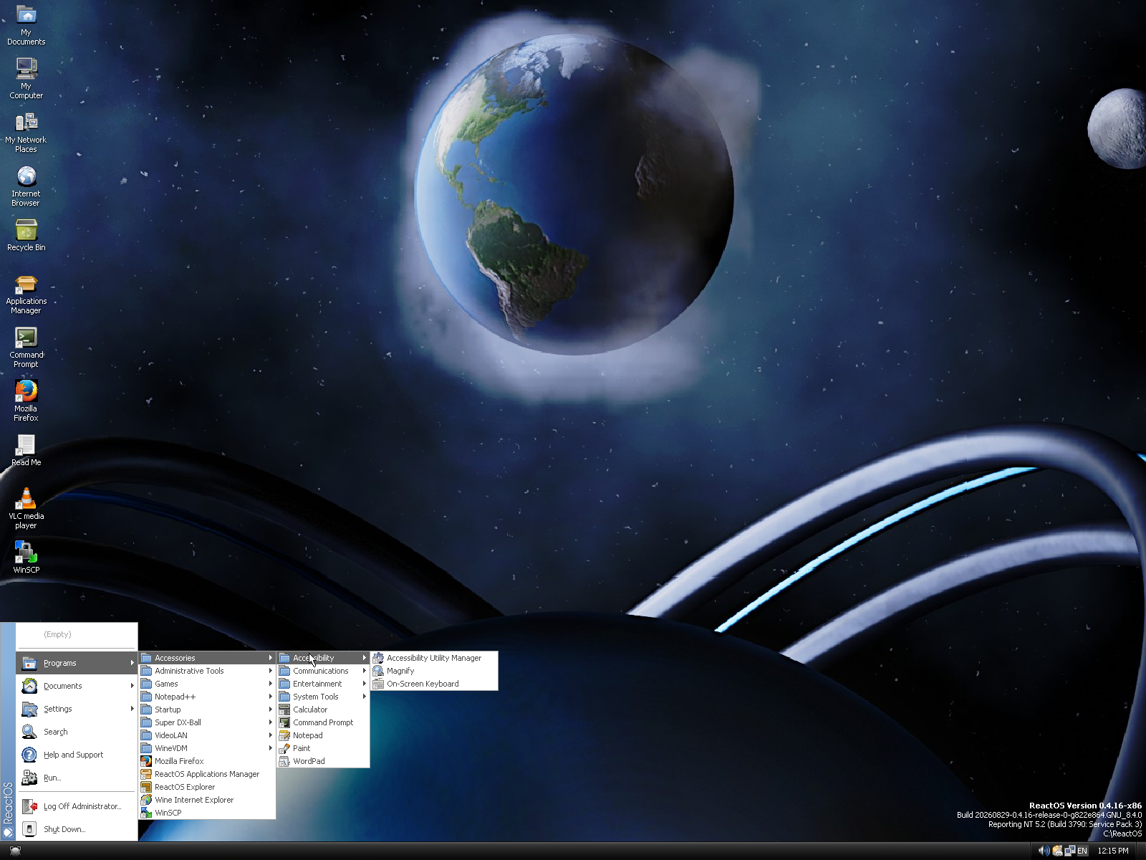
Task: Launch the On-Screen Keyboard
Action: [434, 684]
